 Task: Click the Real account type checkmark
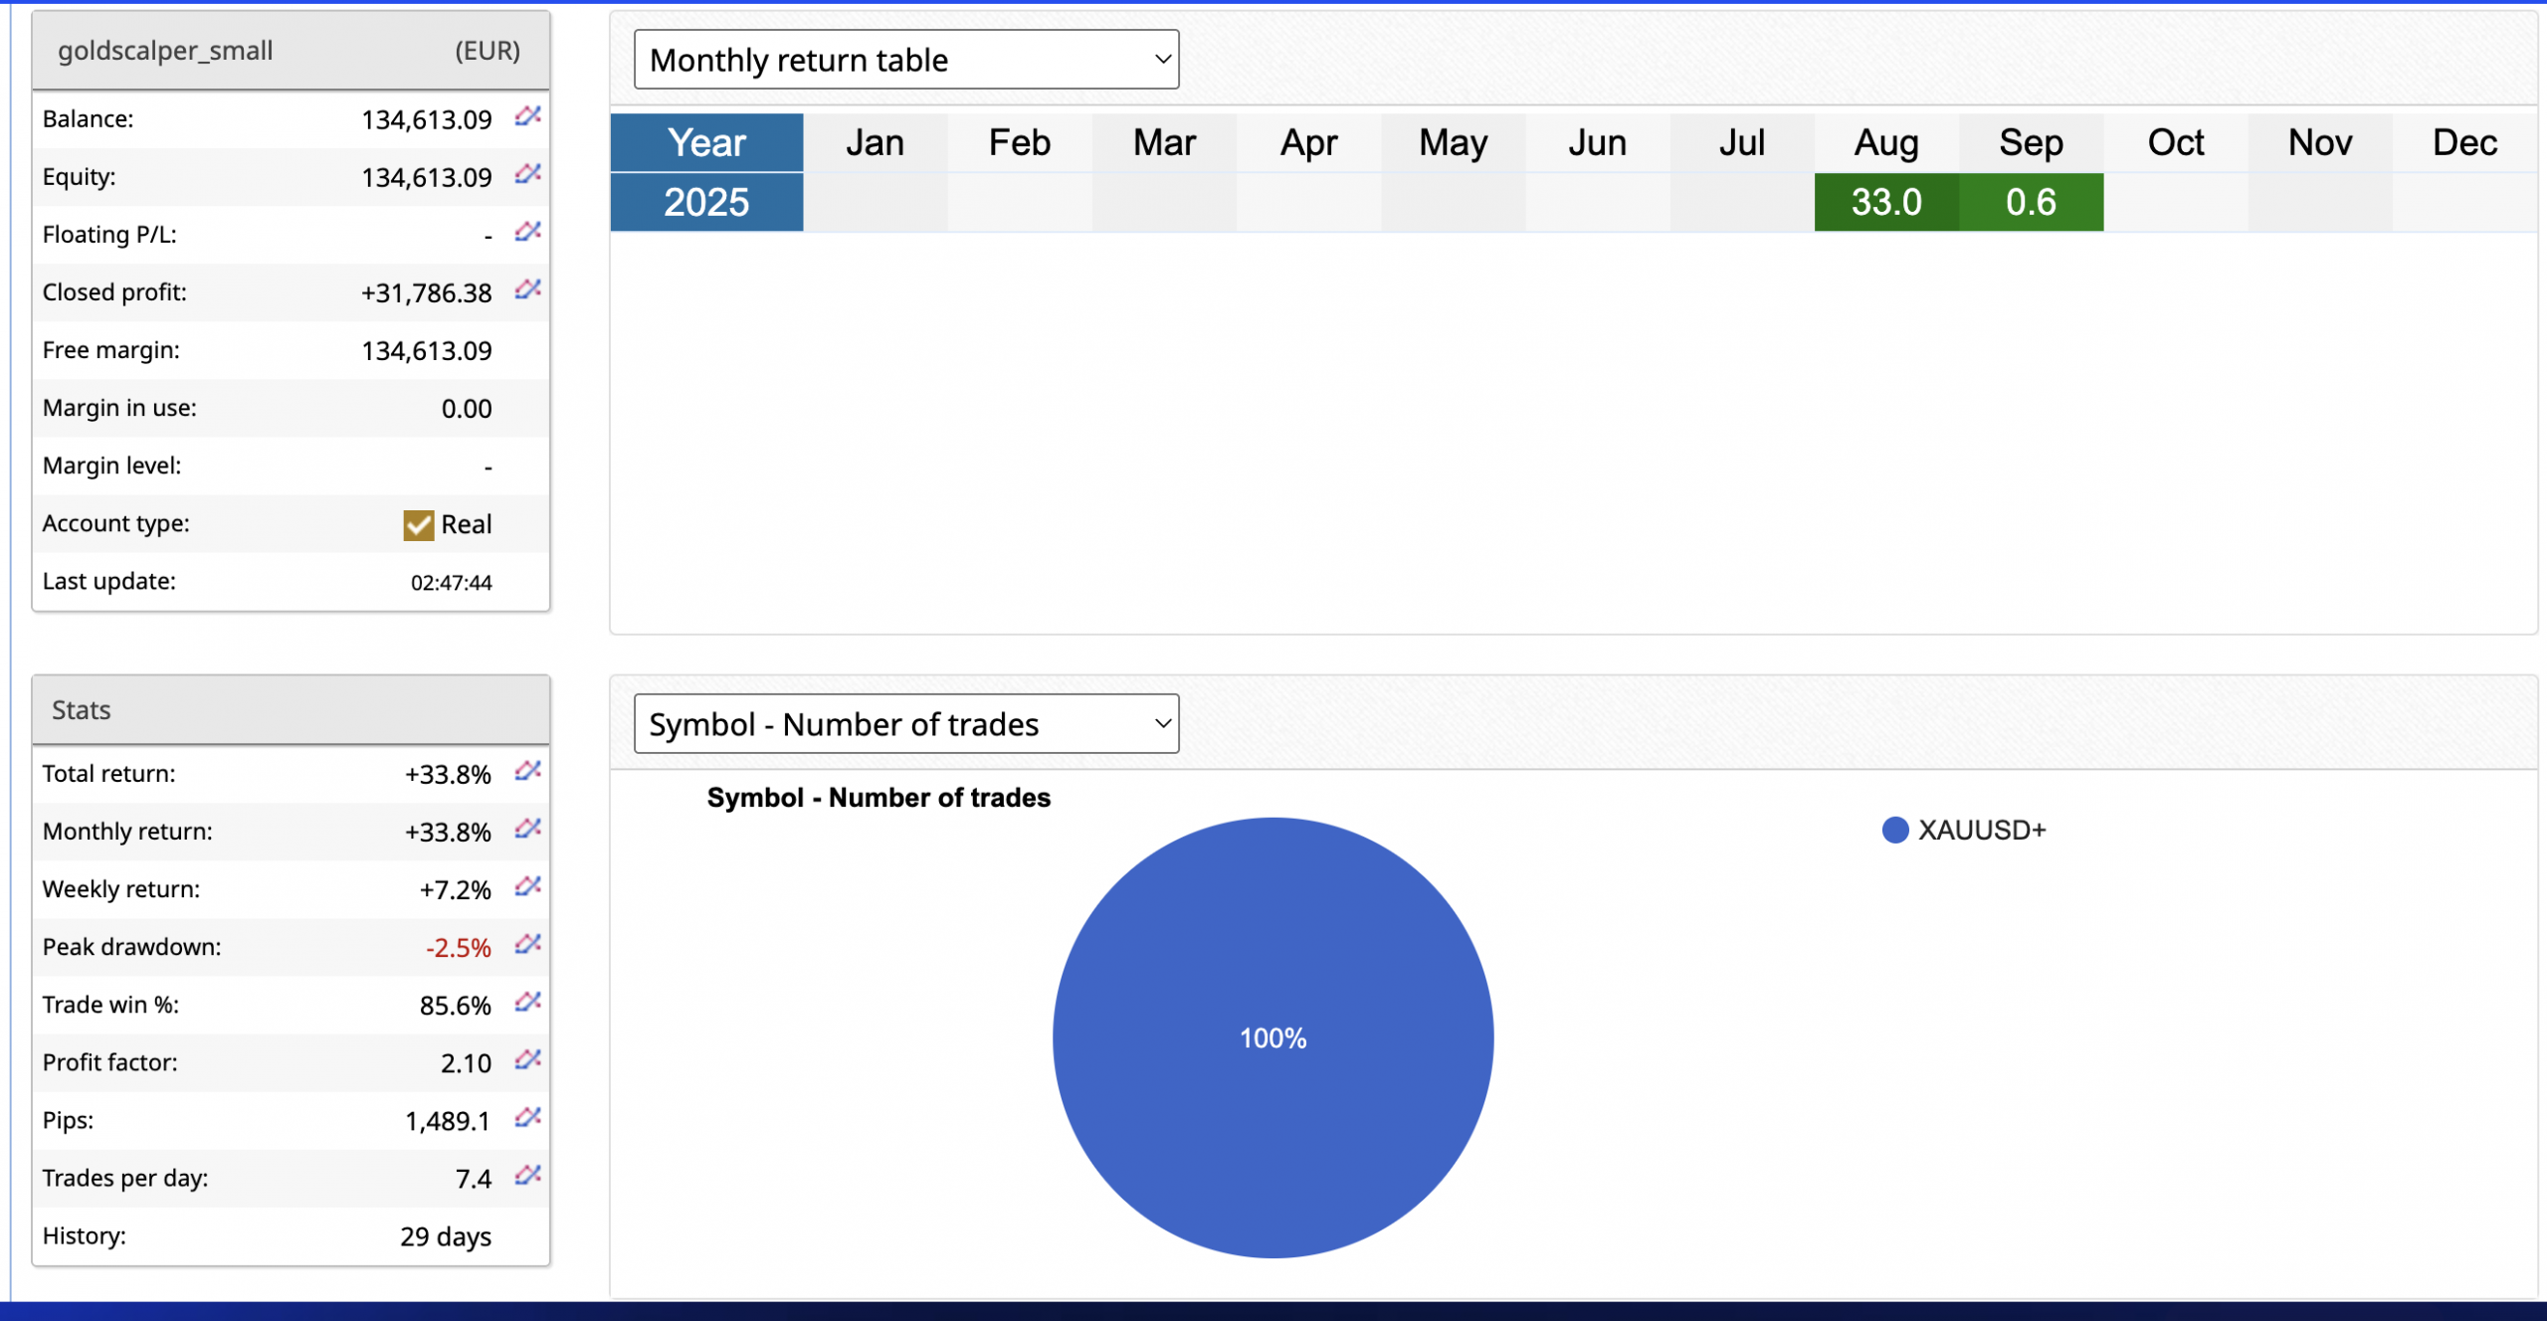coord(419,524)
